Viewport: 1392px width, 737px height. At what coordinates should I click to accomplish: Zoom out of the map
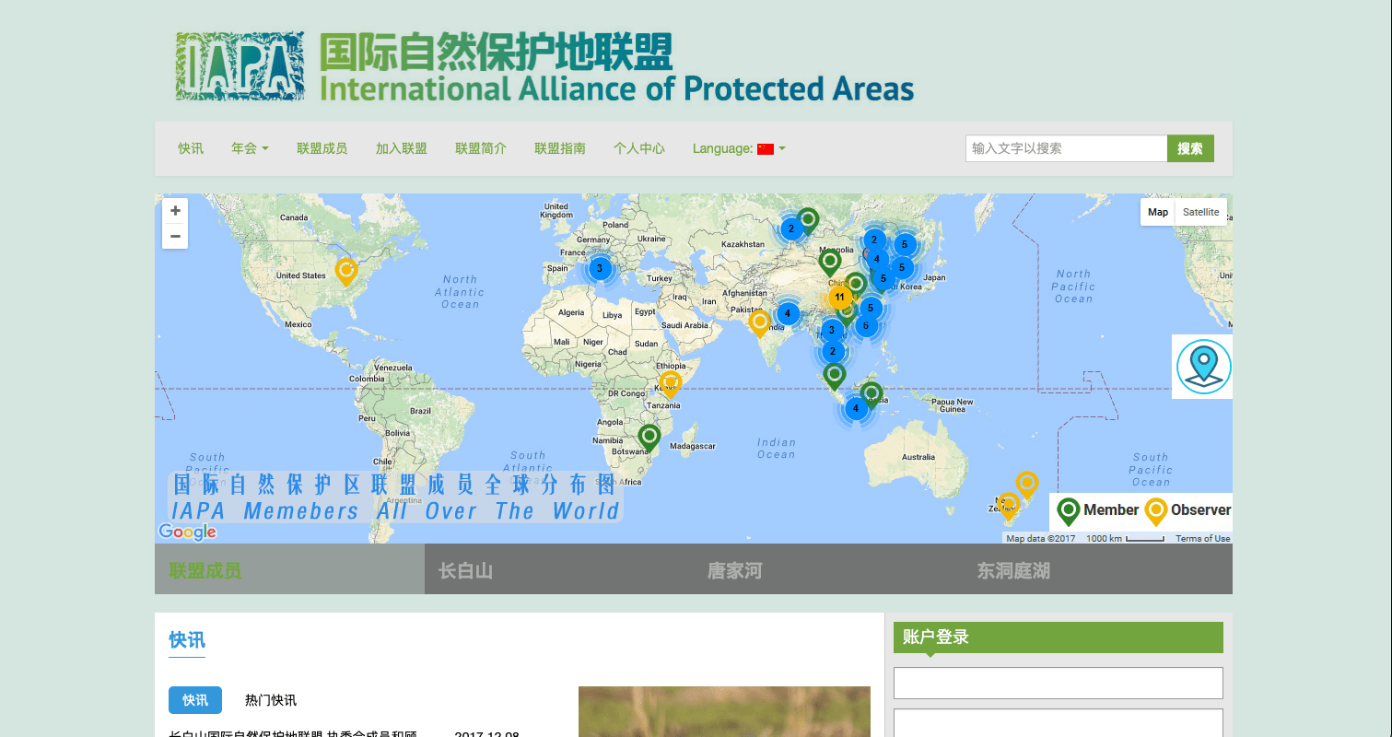click(x=175, y=236)
